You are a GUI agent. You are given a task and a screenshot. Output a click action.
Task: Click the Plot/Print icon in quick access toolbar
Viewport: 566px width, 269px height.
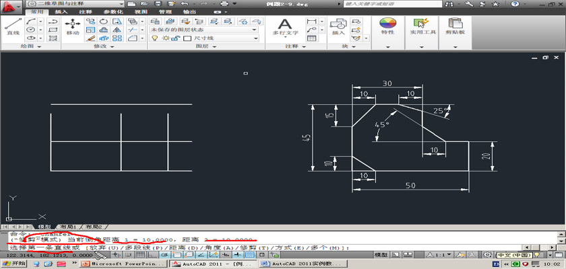click(x=224, y=3)
